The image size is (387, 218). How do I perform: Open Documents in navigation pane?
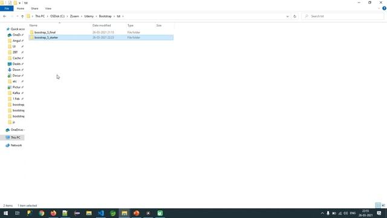(15, 76)
